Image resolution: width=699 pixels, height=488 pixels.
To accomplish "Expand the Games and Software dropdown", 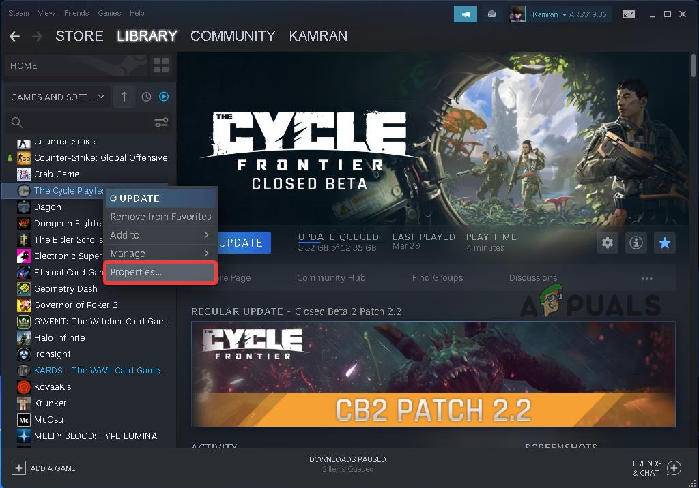I will (58, 97).
